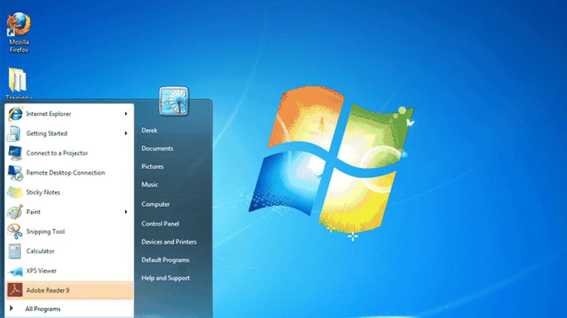567x318 pixels.
Task: Open Adobe Reader 9
Action: (48, 290)
